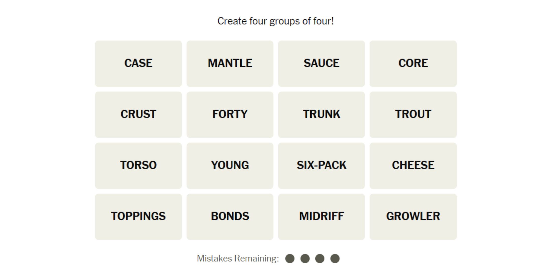The width and height of the screenshot is (552, 276).
Task: Toggle the SAUCE word tile
Action: [x=321, y=63]
